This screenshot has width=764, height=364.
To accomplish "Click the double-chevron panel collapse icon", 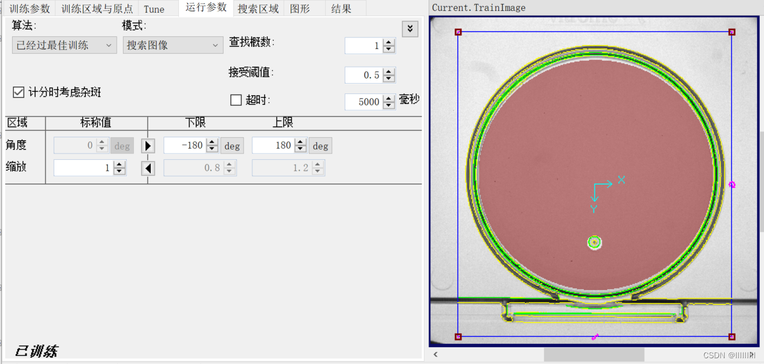I will tap(410, 29).
